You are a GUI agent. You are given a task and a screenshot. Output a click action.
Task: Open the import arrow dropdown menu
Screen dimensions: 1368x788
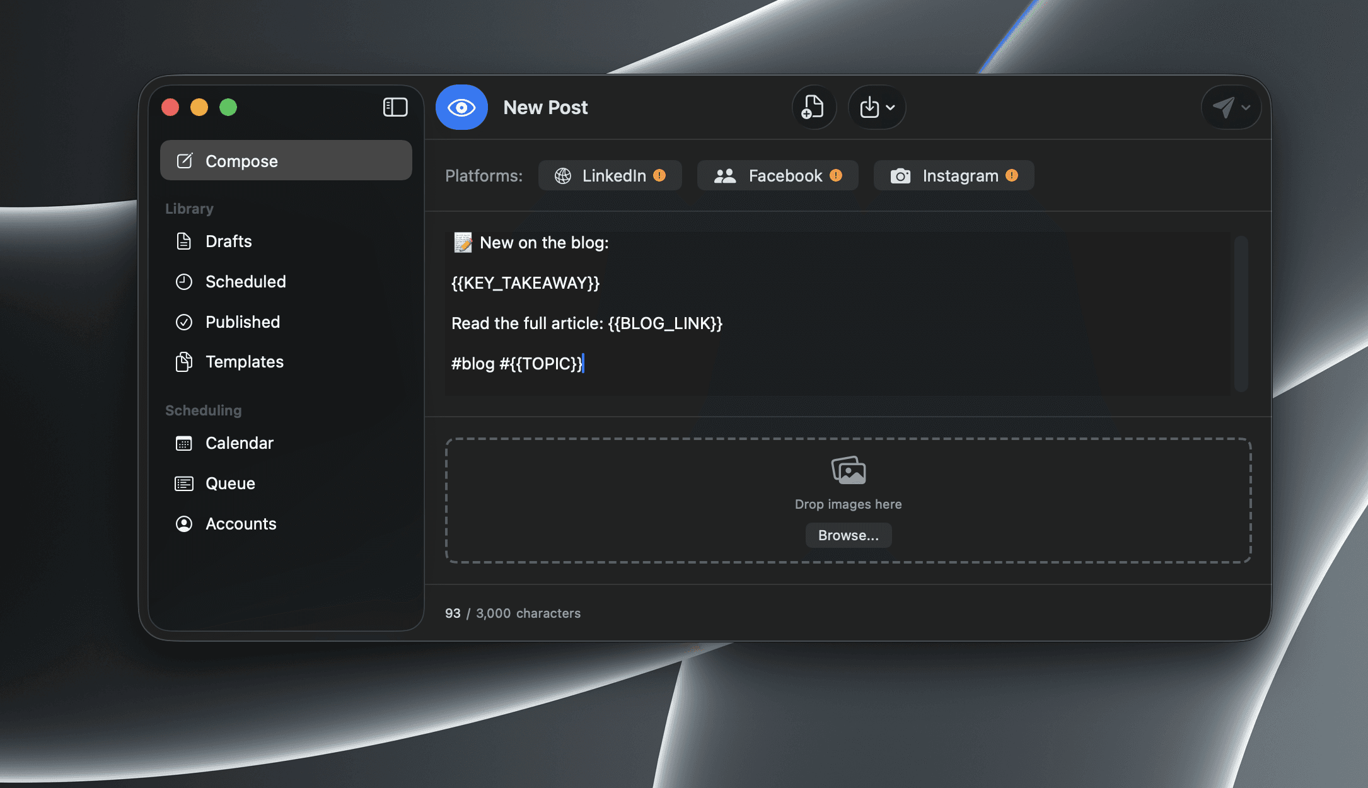coord(877,107)
